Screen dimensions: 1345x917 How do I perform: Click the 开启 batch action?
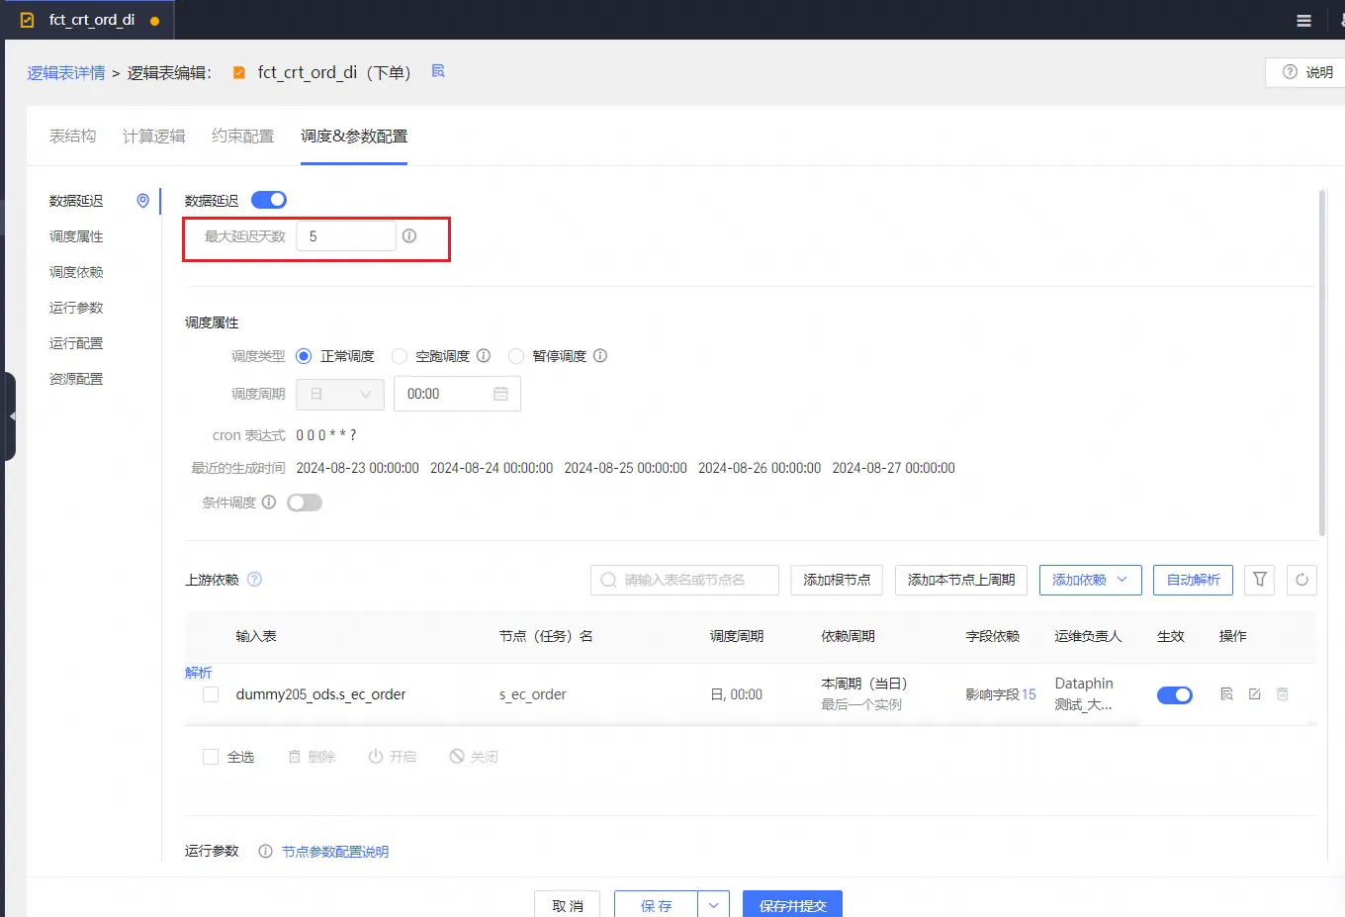[x=392, y=757]
